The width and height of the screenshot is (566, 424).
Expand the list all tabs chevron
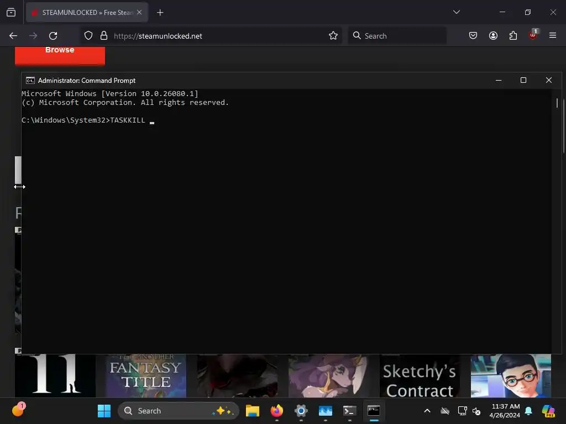point(456,12)
